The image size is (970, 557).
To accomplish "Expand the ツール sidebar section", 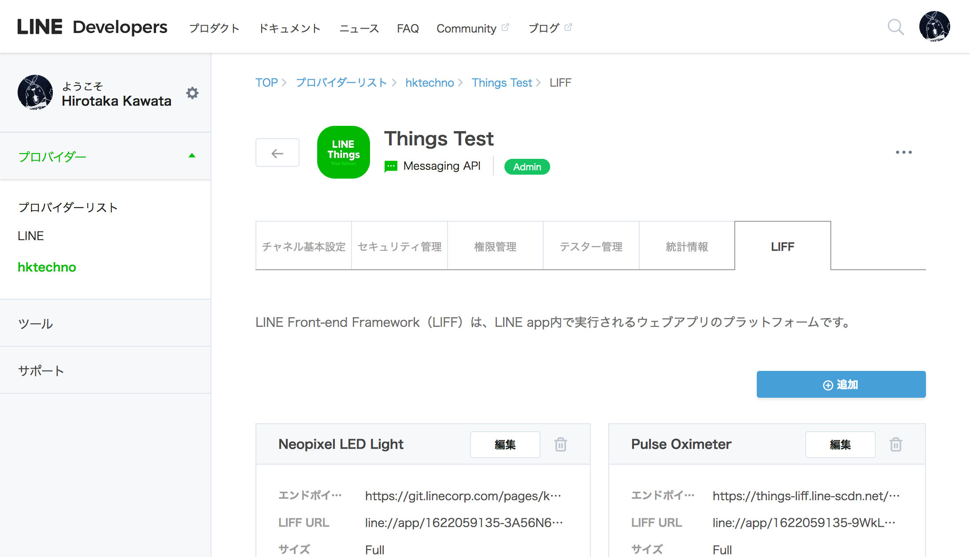I will click(105, 323).
